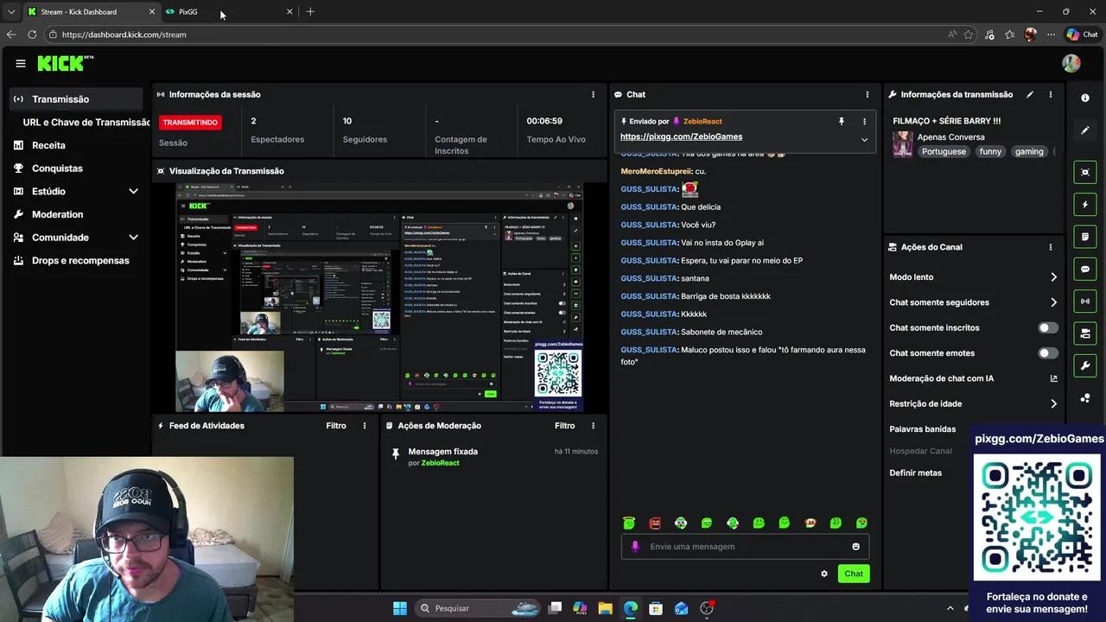Open the Feed de Atividades Filtro dropdown
The width and height of the screenshot is (1106, 622).
[336, 426]
